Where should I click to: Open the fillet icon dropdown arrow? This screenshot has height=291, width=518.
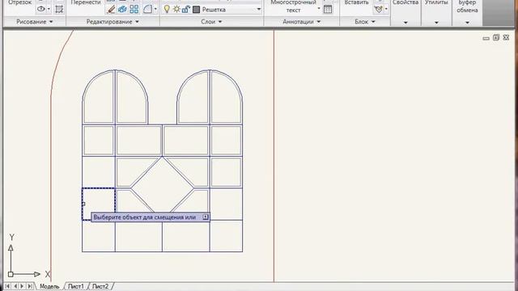(x=155, y=9)
